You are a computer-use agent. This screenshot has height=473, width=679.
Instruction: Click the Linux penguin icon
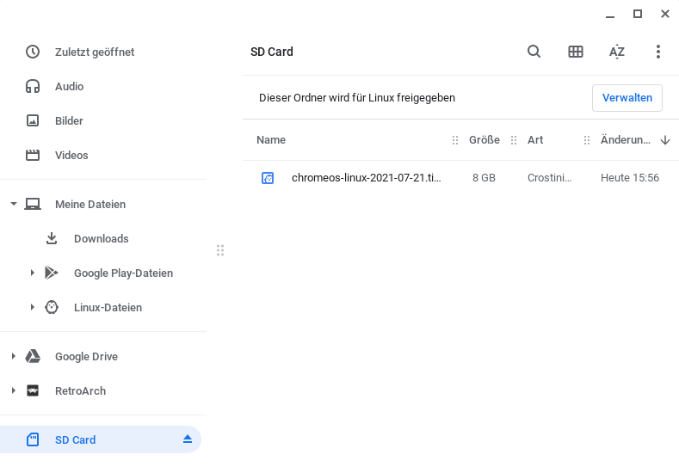(52, 307)
